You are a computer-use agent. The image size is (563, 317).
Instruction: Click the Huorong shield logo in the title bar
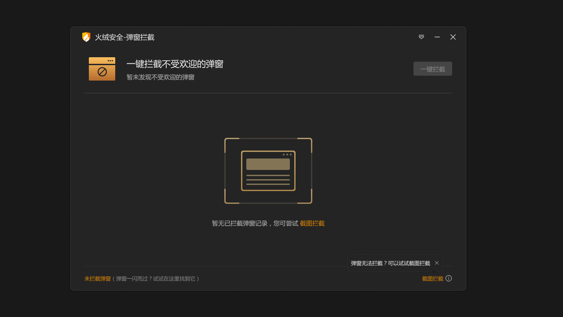(x=85, y=37)
